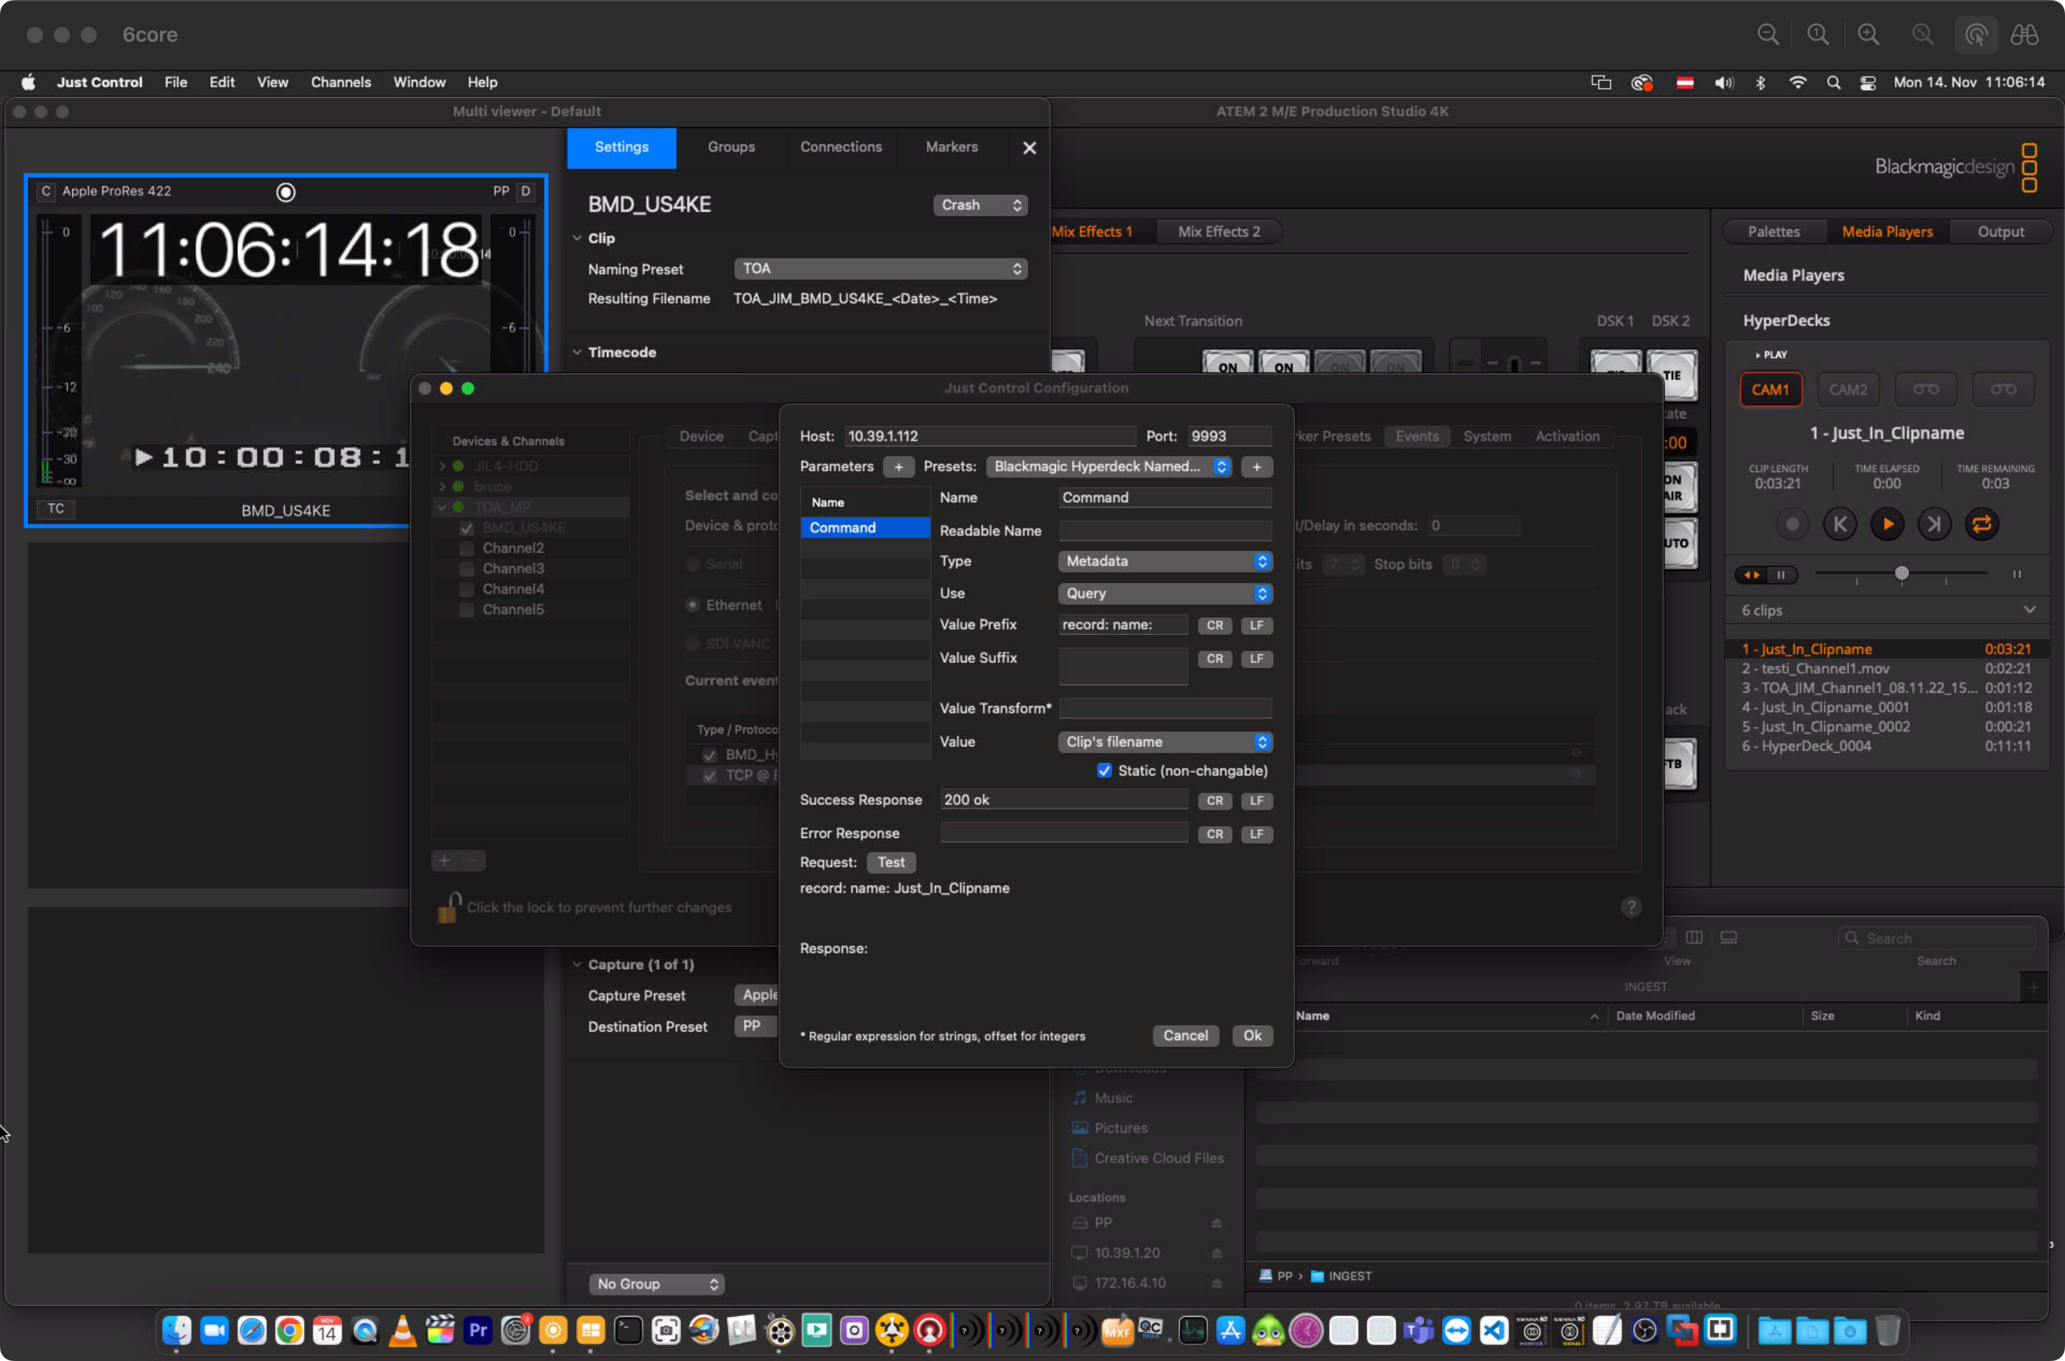Expand the 6 clips list chevron
The width and height of the screenshot is (2065, 1361).
(x=2030, y=610)
